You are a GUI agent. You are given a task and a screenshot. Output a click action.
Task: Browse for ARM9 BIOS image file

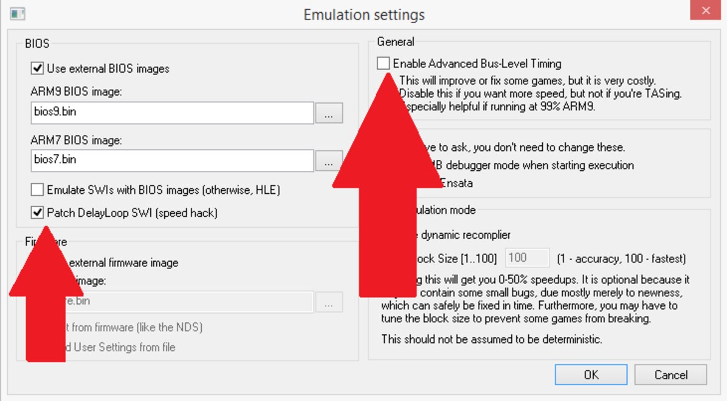click(329, 113)
